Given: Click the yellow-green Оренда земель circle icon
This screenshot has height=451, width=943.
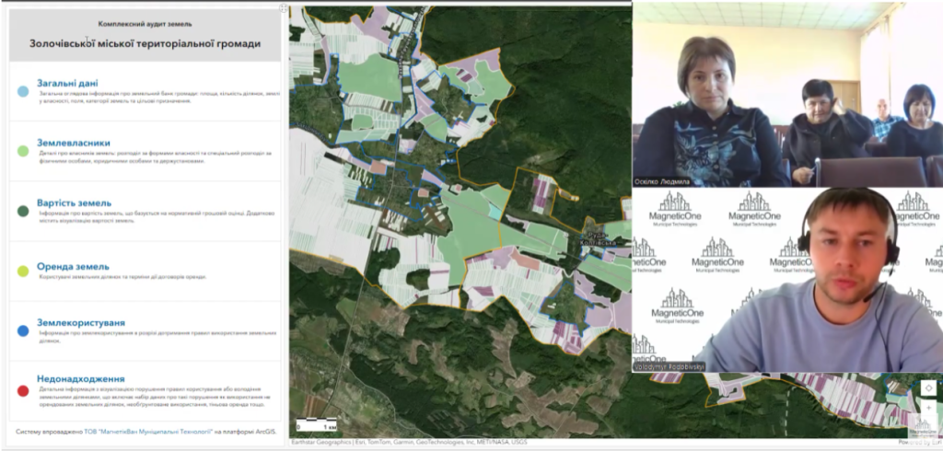Looking at the screenshot, I should pyautogui.click(x=23, y=272).
